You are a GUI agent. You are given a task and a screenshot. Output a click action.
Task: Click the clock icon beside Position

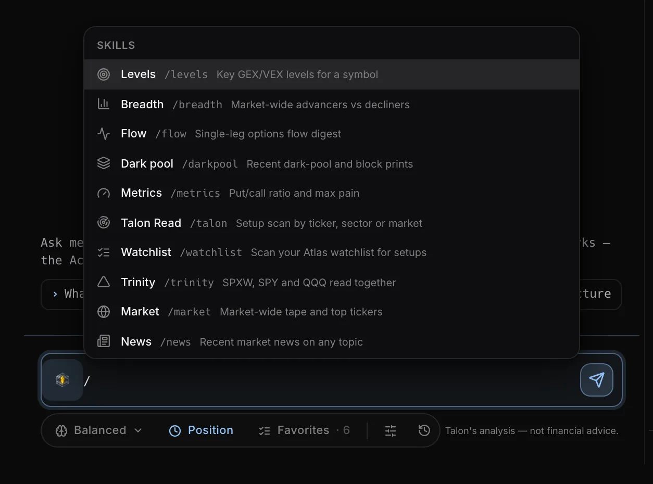click(x=175, y=430)
